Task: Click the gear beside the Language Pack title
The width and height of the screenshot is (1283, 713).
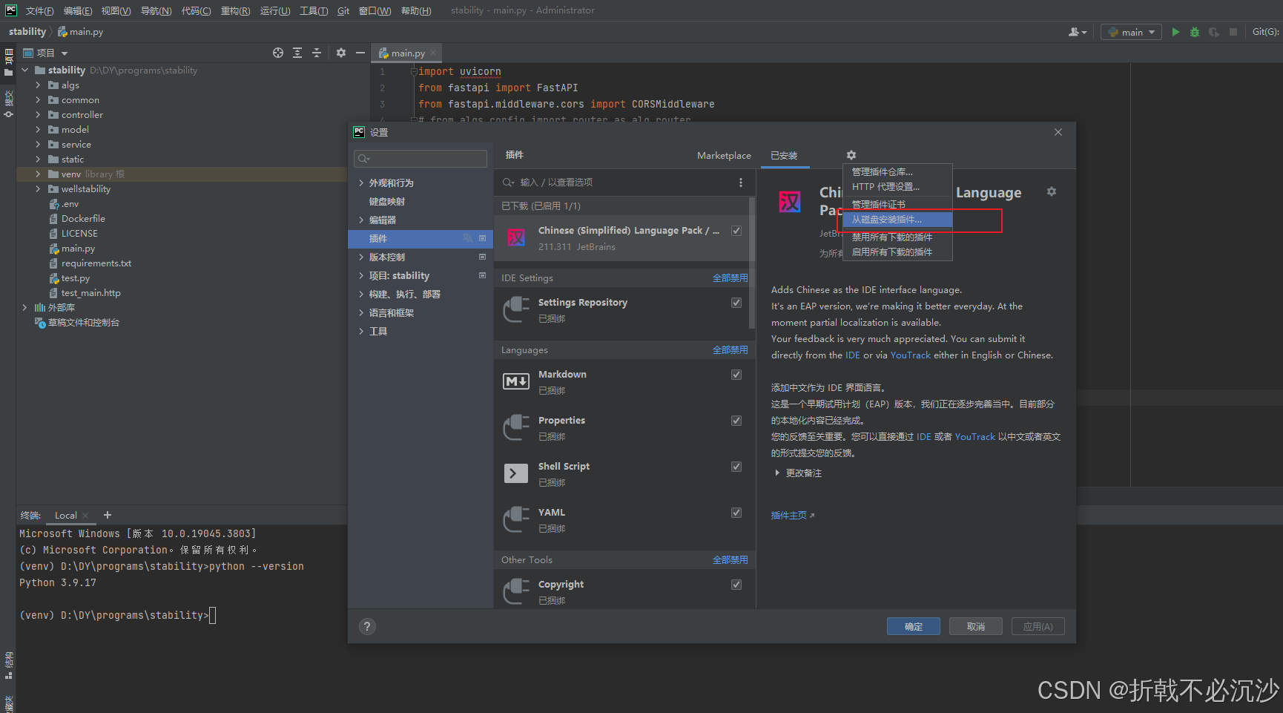Action: (x=1052, y=191)
